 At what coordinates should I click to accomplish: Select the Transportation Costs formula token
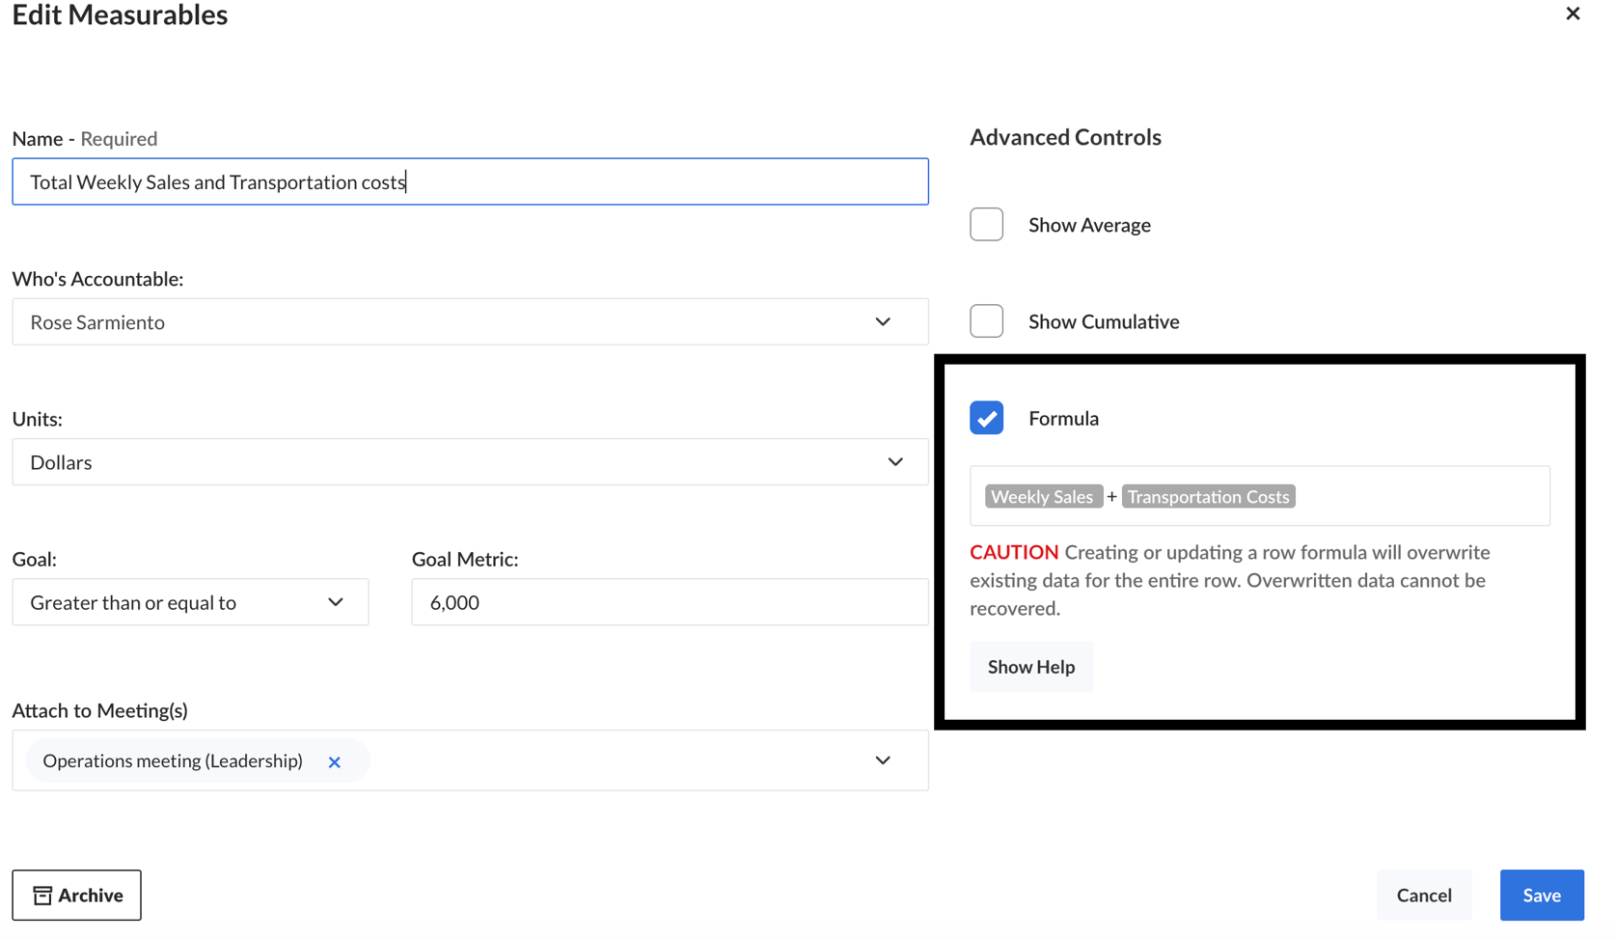click(1208, 496)
